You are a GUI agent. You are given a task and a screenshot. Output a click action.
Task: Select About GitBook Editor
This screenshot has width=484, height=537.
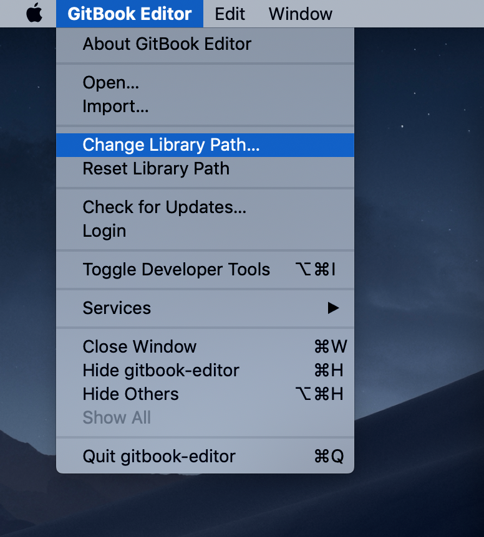[x=167, y=44]
